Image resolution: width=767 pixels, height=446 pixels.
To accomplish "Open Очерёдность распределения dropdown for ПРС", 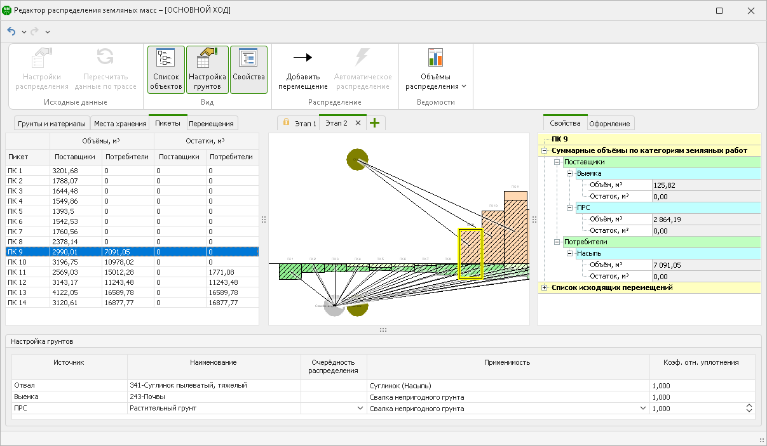I will (360, 409).
